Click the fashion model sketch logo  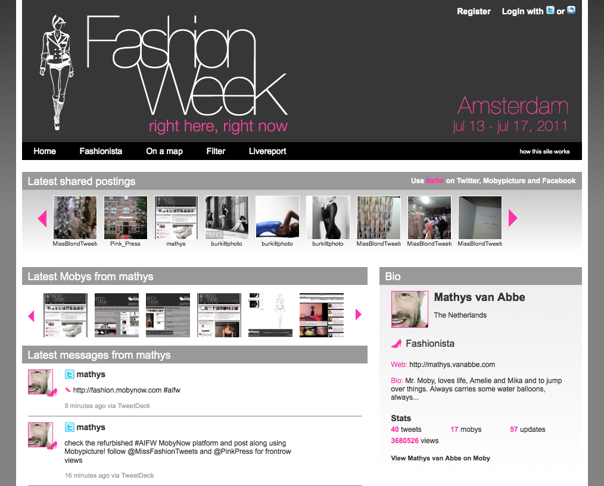coord(57,73)
